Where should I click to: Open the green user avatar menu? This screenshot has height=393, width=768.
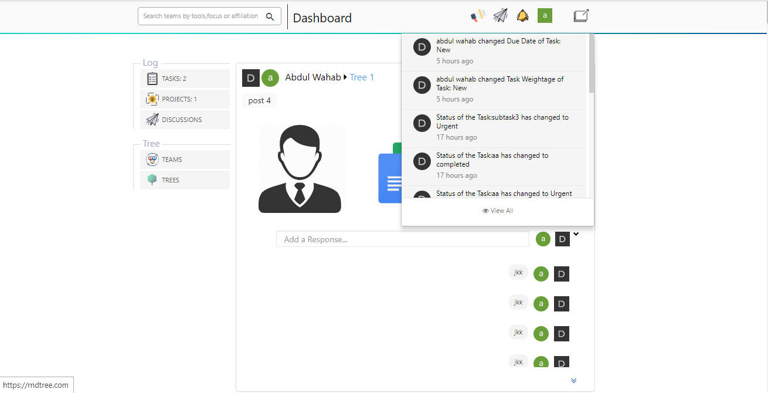coord(545,16)
